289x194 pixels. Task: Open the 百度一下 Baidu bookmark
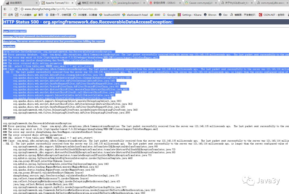tap(58, 15)
